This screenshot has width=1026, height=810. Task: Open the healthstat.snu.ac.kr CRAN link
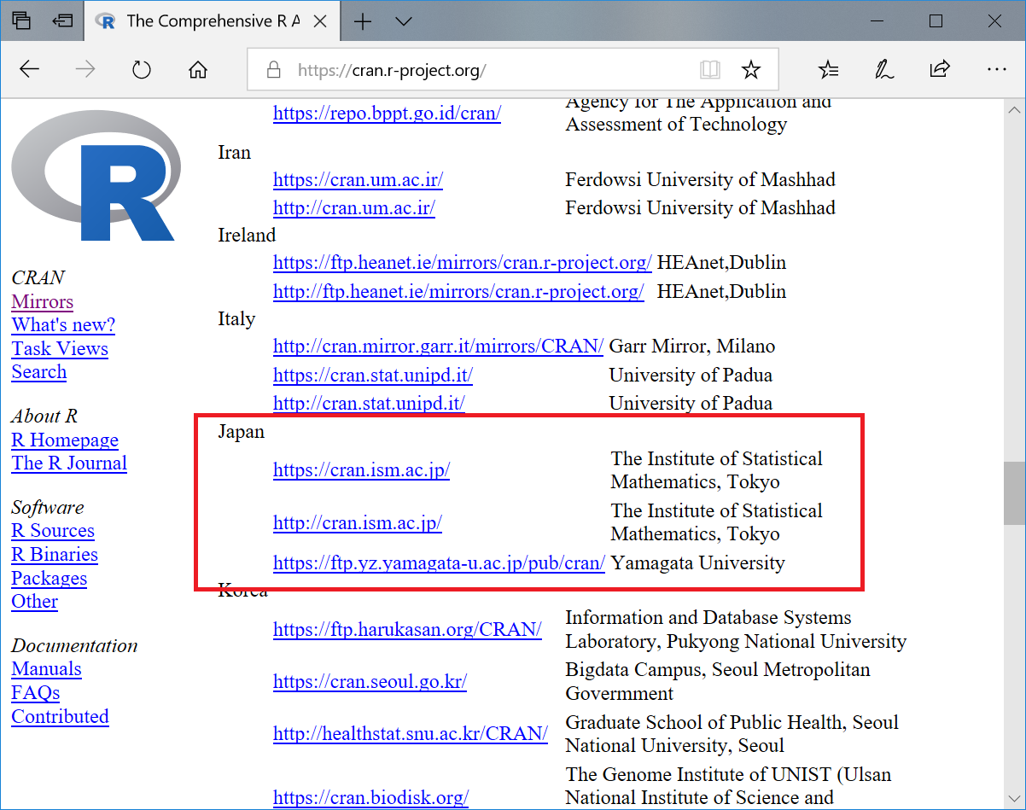(x=411, y=734)
